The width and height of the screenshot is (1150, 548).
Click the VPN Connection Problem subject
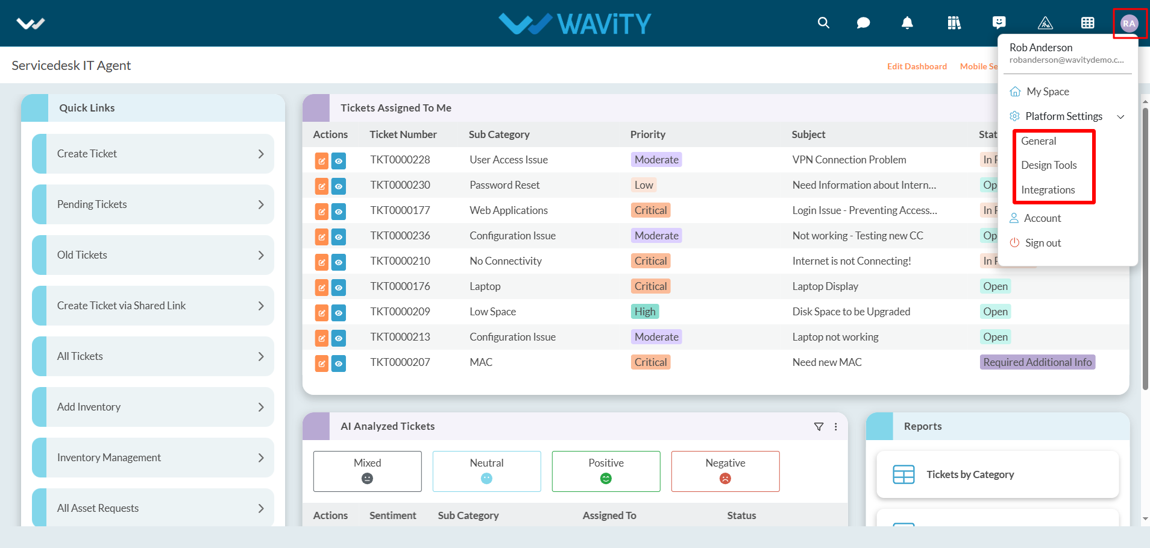[x=849, y=160]
